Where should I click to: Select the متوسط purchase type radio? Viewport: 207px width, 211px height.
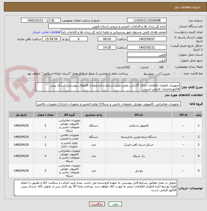[x=157, y=73]
